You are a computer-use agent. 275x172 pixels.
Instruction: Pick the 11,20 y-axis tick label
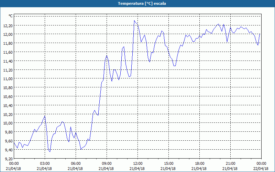coord(8,70)
